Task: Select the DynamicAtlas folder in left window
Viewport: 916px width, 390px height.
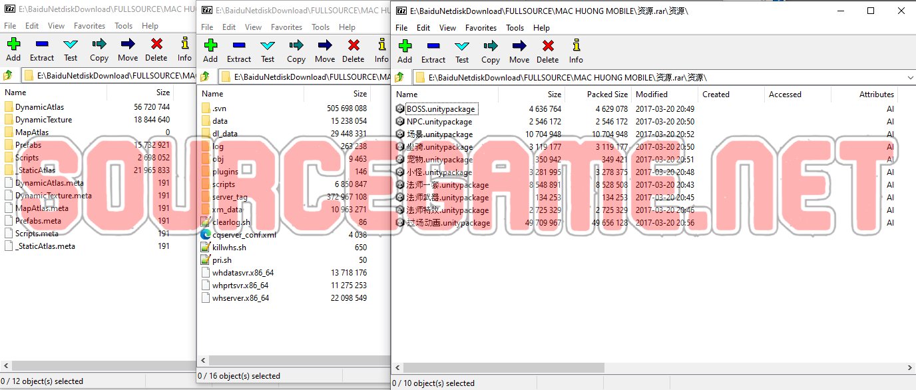Action: click(x=39, y=107)
